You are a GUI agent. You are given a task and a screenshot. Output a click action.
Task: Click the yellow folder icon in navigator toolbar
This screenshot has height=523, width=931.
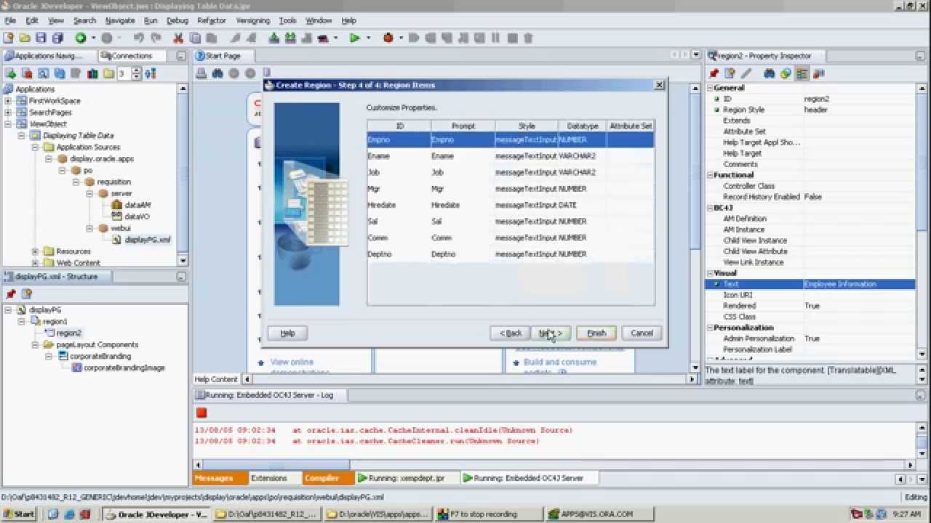tap(108, 73)
